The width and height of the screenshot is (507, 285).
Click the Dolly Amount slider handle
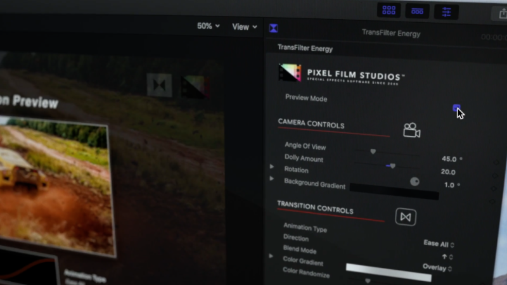(392, 166)
